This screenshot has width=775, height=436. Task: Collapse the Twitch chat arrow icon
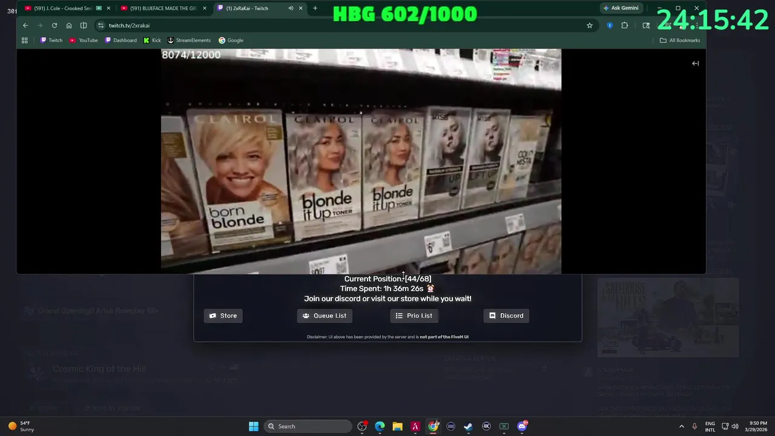[x=696, y=64]
